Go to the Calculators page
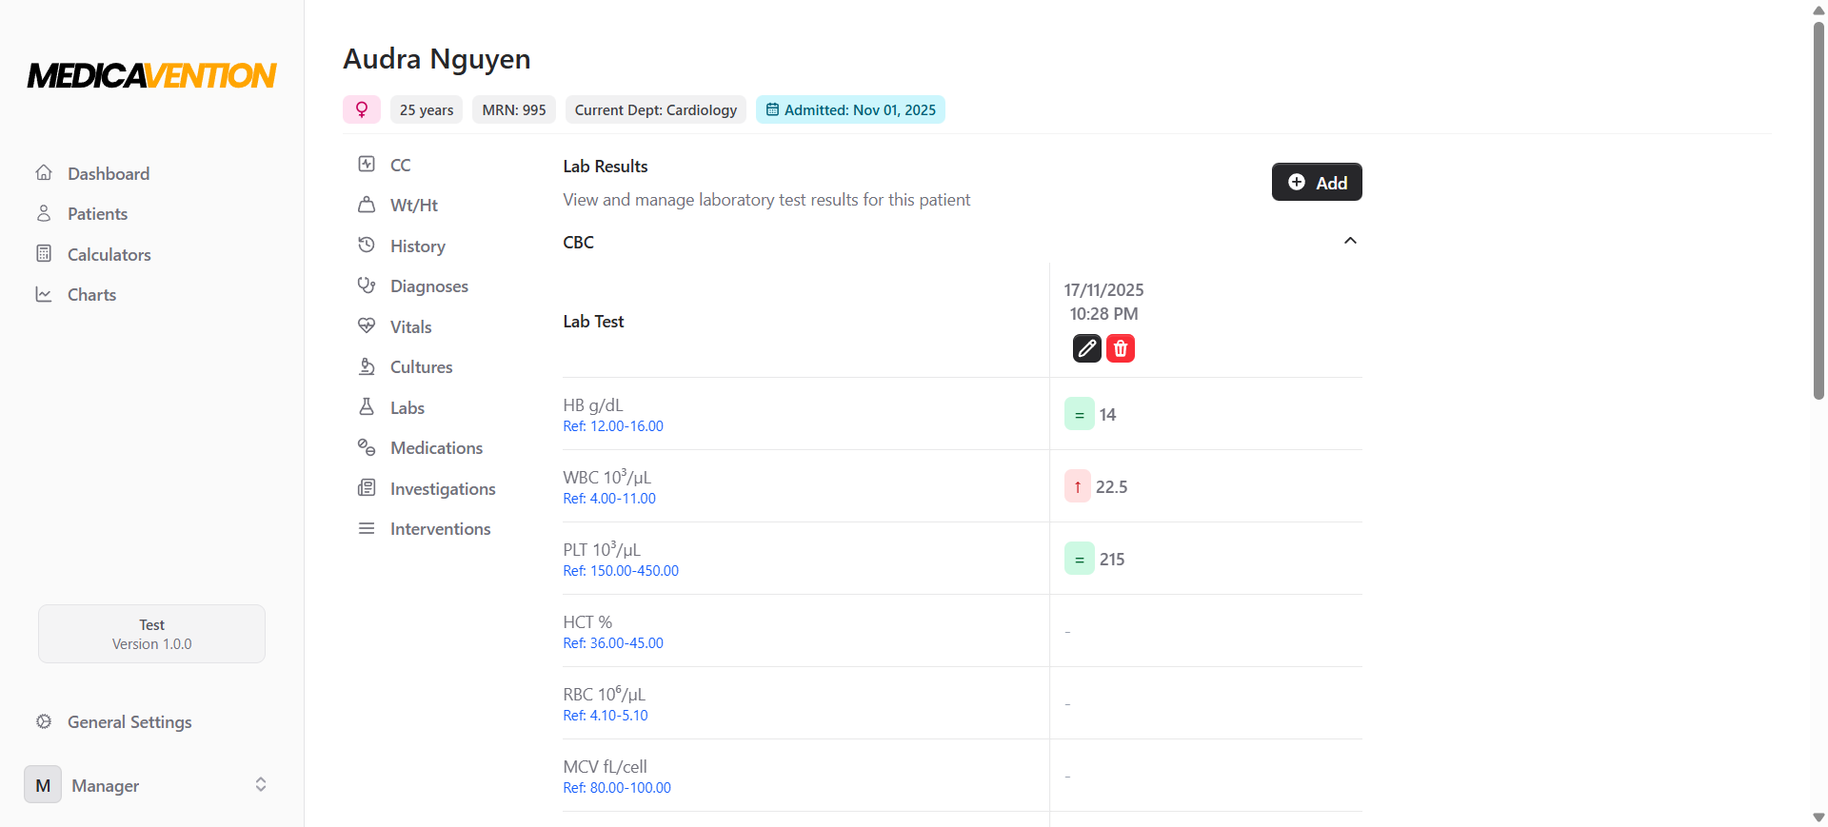The width and height of the screenshot is (1828, 827). (x=109, y=254)
